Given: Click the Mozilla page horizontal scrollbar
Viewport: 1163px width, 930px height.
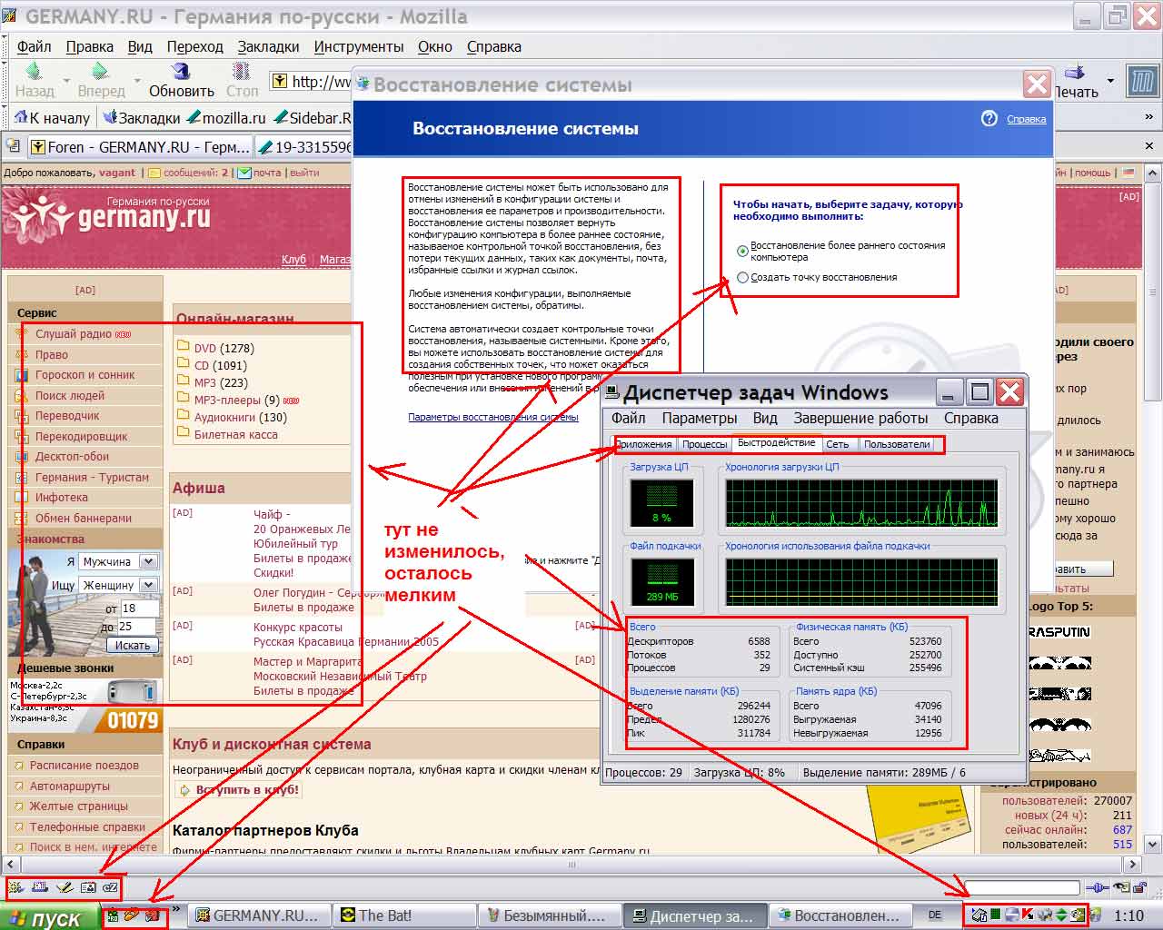Looking at the screenshot, I should click(572, 865).
